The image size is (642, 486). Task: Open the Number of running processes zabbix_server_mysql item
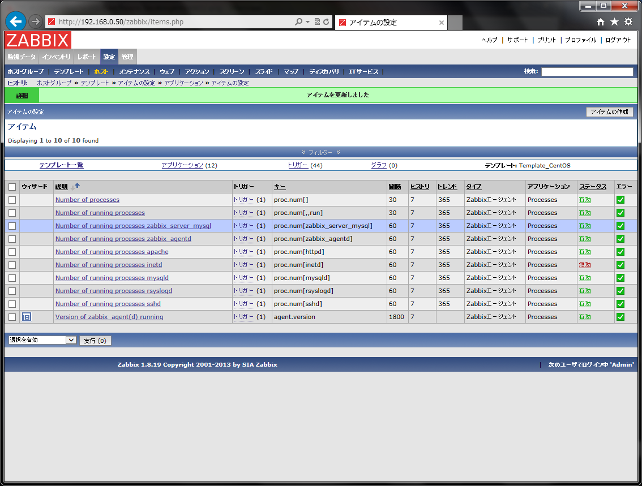point(133,226)
